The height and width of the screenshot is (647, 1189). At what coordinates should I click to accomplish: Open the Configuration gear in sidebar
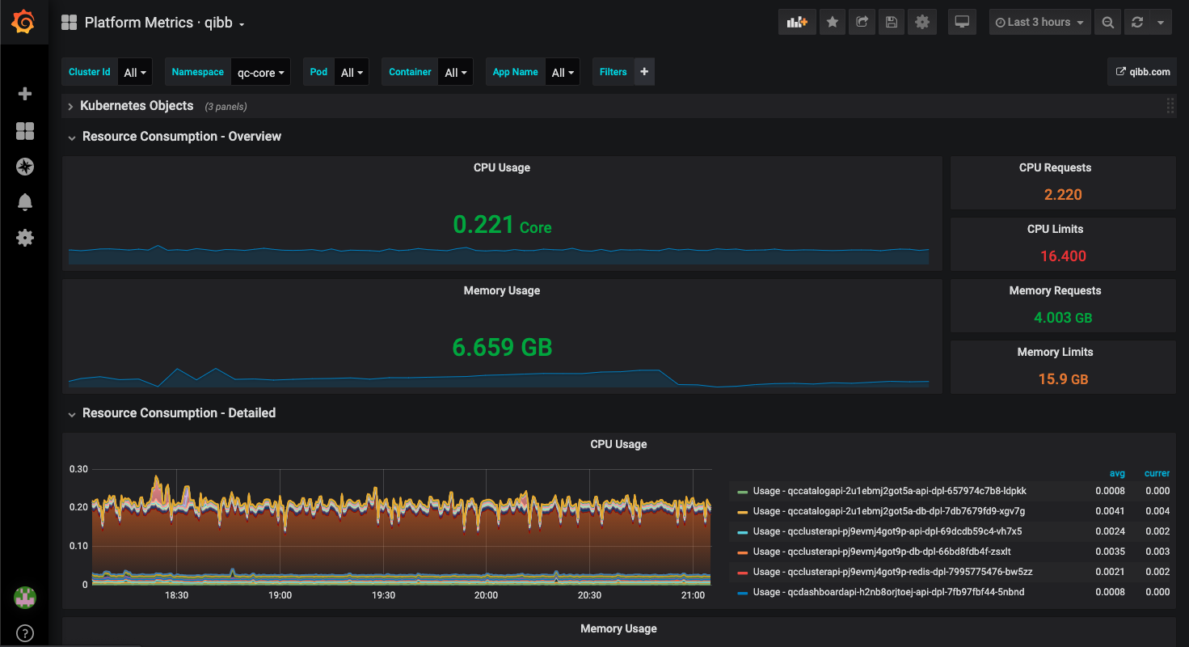pos(25,238)
